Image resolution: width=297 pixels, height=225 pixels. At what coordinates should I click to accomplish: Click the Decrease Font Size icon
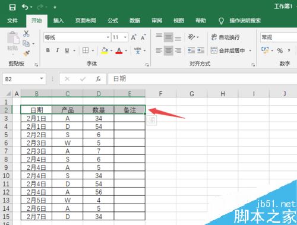[143, 37]
